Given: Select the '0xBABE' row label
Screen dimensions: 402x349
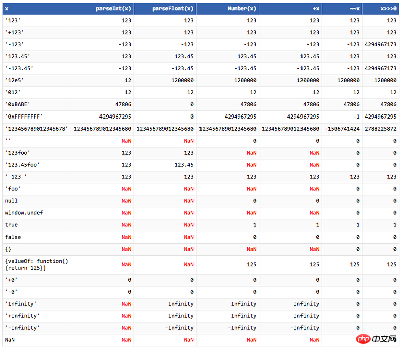Looking at the screenshot, I should click(18, 104).
